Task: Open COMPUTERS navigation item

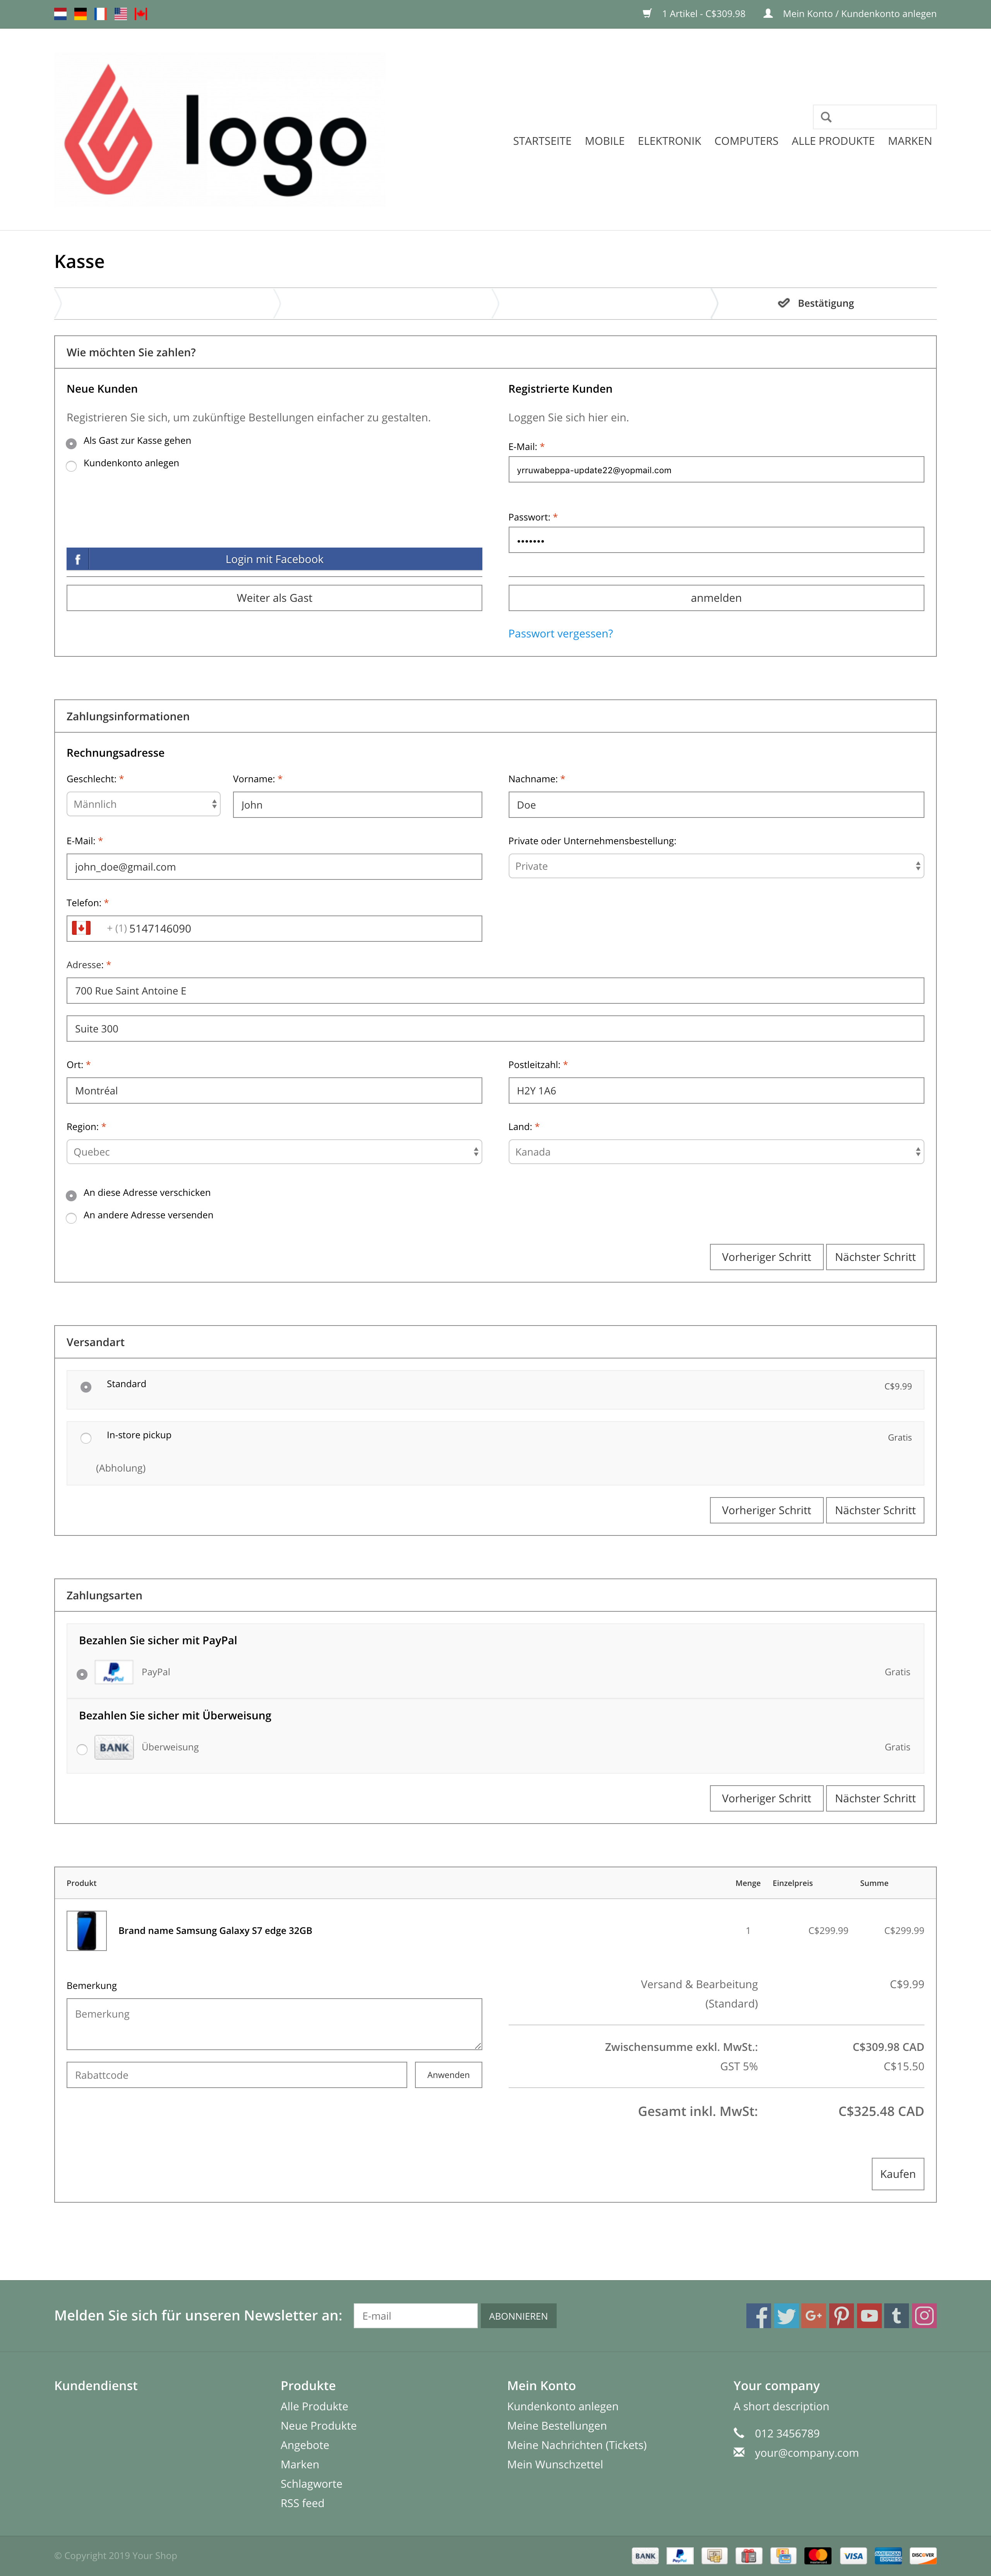Action: tap(746, 141)
